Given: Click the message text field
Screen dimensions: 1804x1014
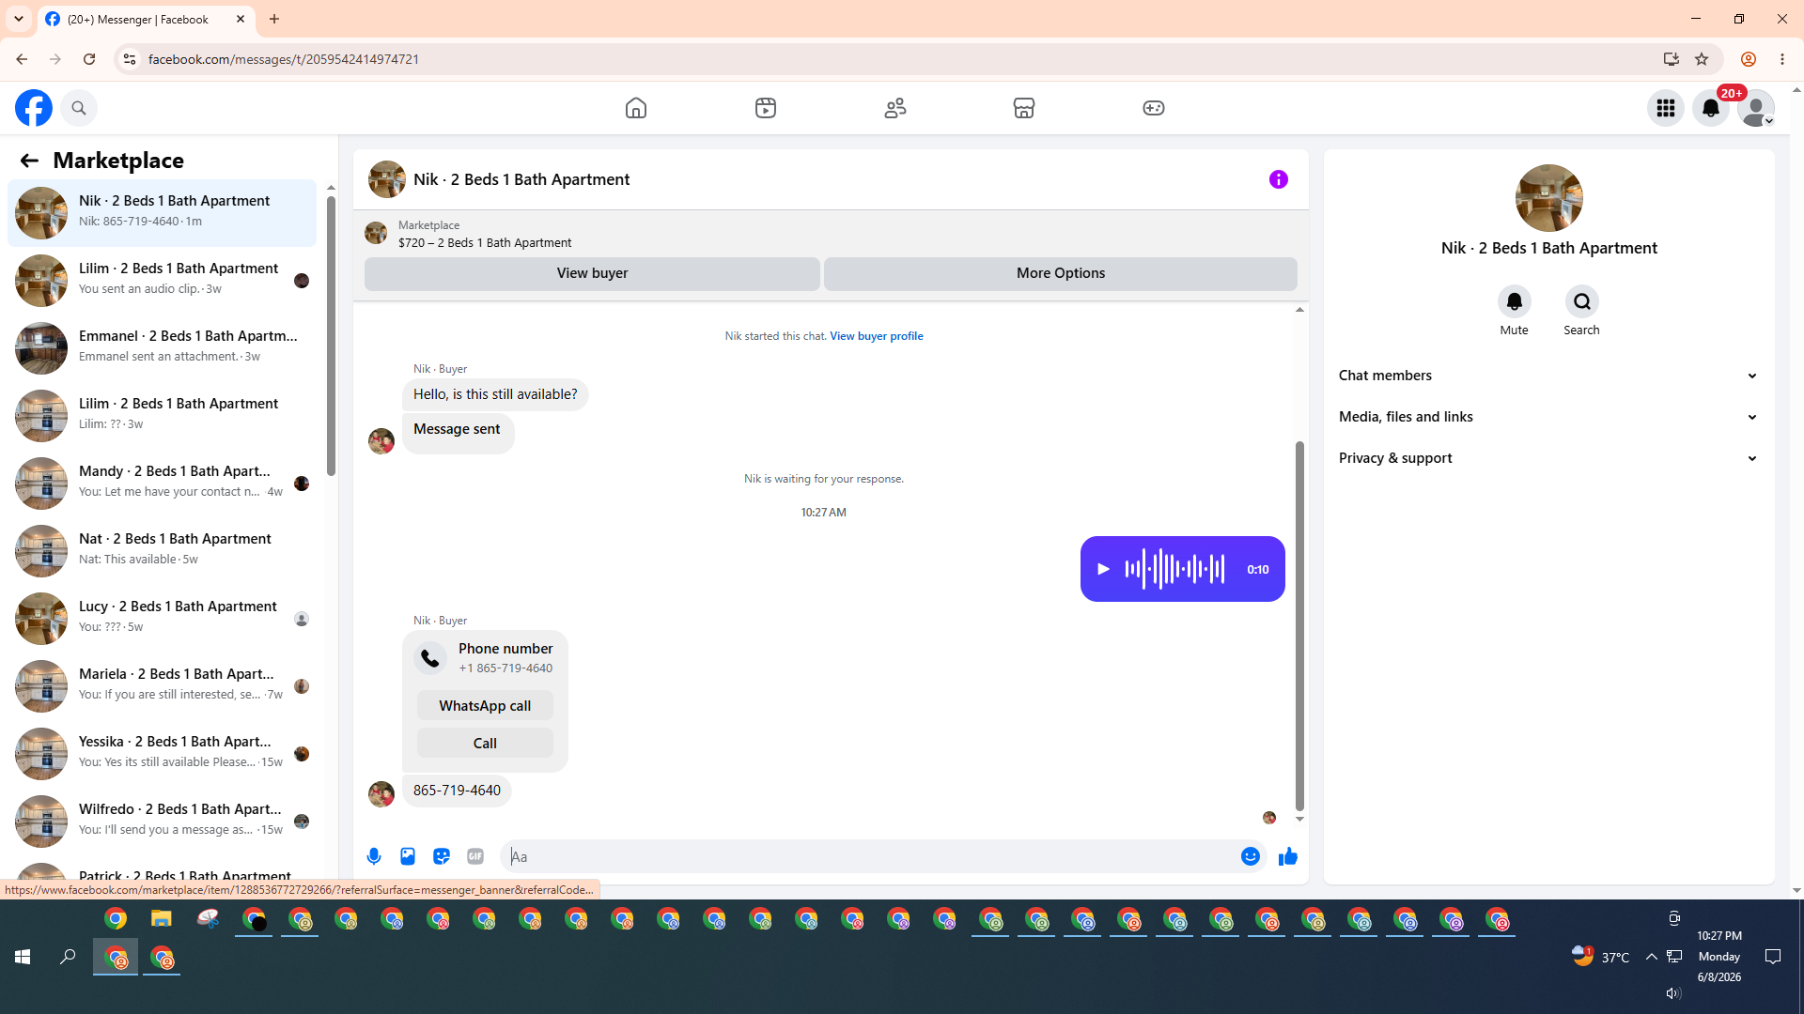Looking at the screenshot, I should (x=870, y=856).
